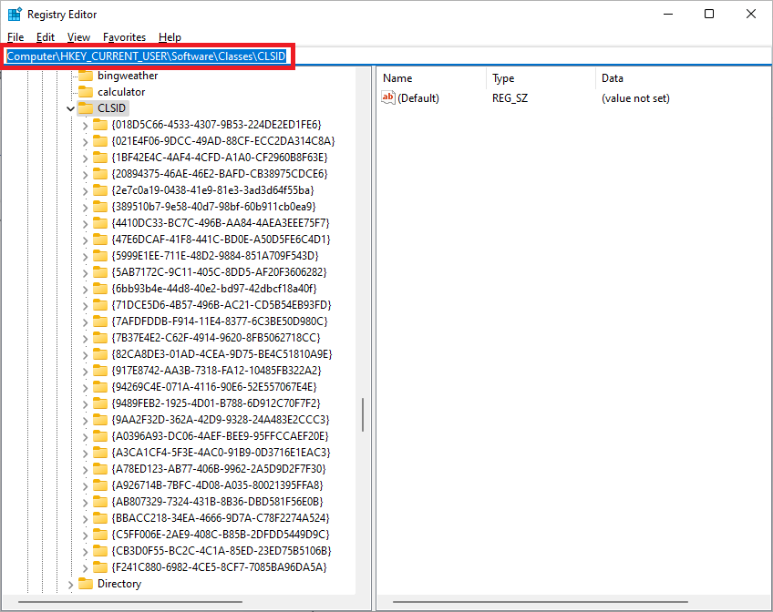Click folder icon of {C5FF006E-2AE9-408C-B85B-2DFDD5449D9C}

100,535
